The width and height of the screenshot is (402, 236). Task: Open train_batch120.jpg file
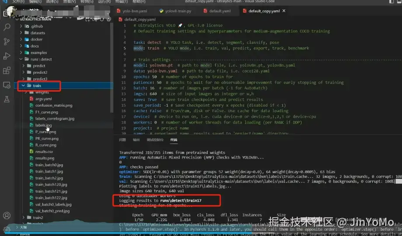point(51,185)
